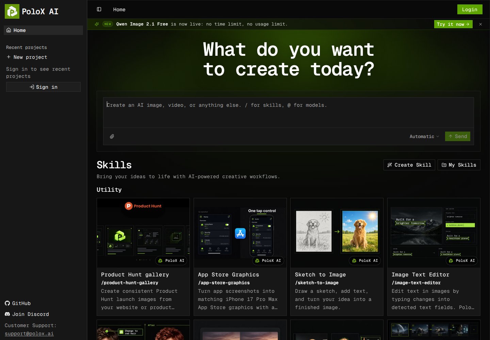Open the GitHub link in the sidebar

click(18, 303)
